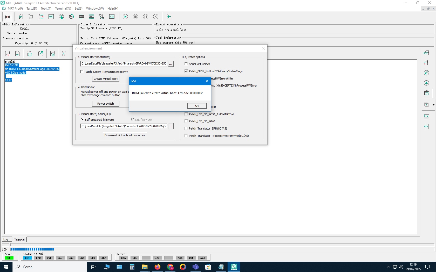436x272 pixels.
Task: Click the copy-with-refresh-arrow toolbar icon
Action: (71, 17)
